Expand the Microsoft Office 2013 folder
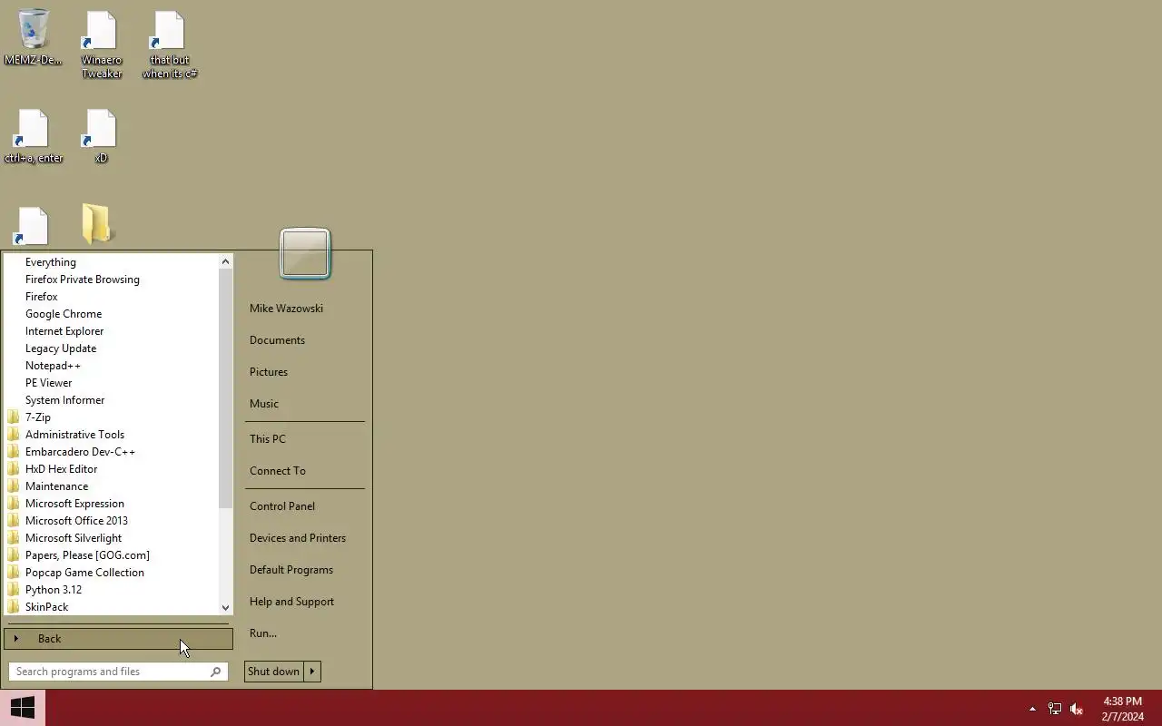The height and width of the screenshot is (726, 1162). (x=112, y=521)
